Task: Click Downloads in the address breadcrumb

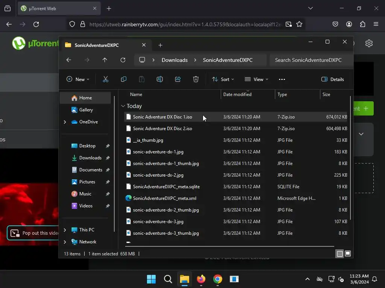Action: [174, 60]
